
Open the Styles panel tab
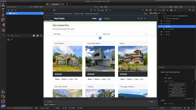[x=176, y=7]
